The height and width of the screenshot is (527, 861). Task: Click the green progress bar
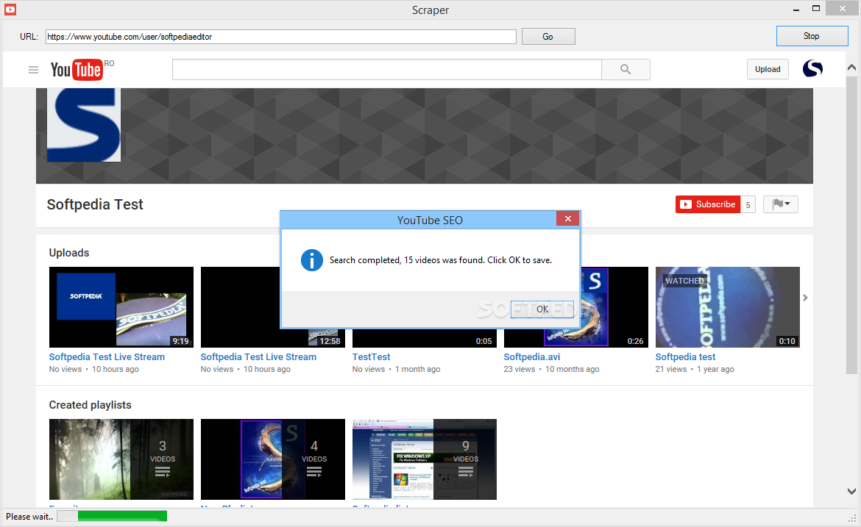122,516
